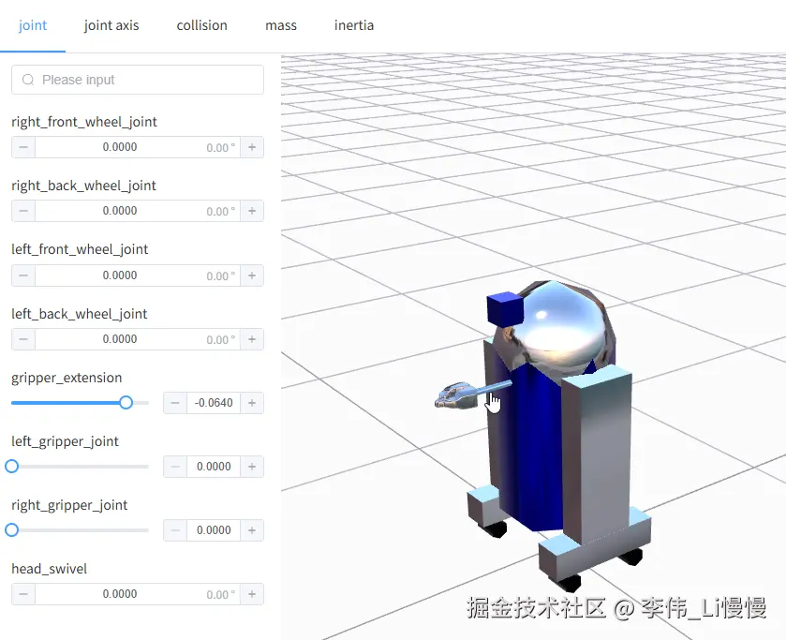This screenshot has width=786, height=640.
Task: Increase left_front_wheel_joint with plus button
Action: point(252,275)
